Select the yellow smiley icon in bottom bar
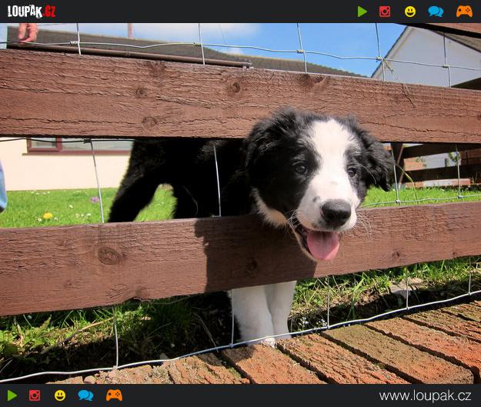The height and width of the screenshot is (407, 481). click(60, 395)
